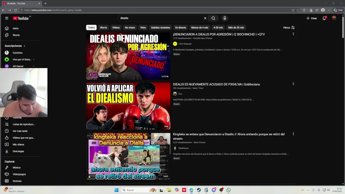
Task: Open the browser profile avatar
Action: 323,10
